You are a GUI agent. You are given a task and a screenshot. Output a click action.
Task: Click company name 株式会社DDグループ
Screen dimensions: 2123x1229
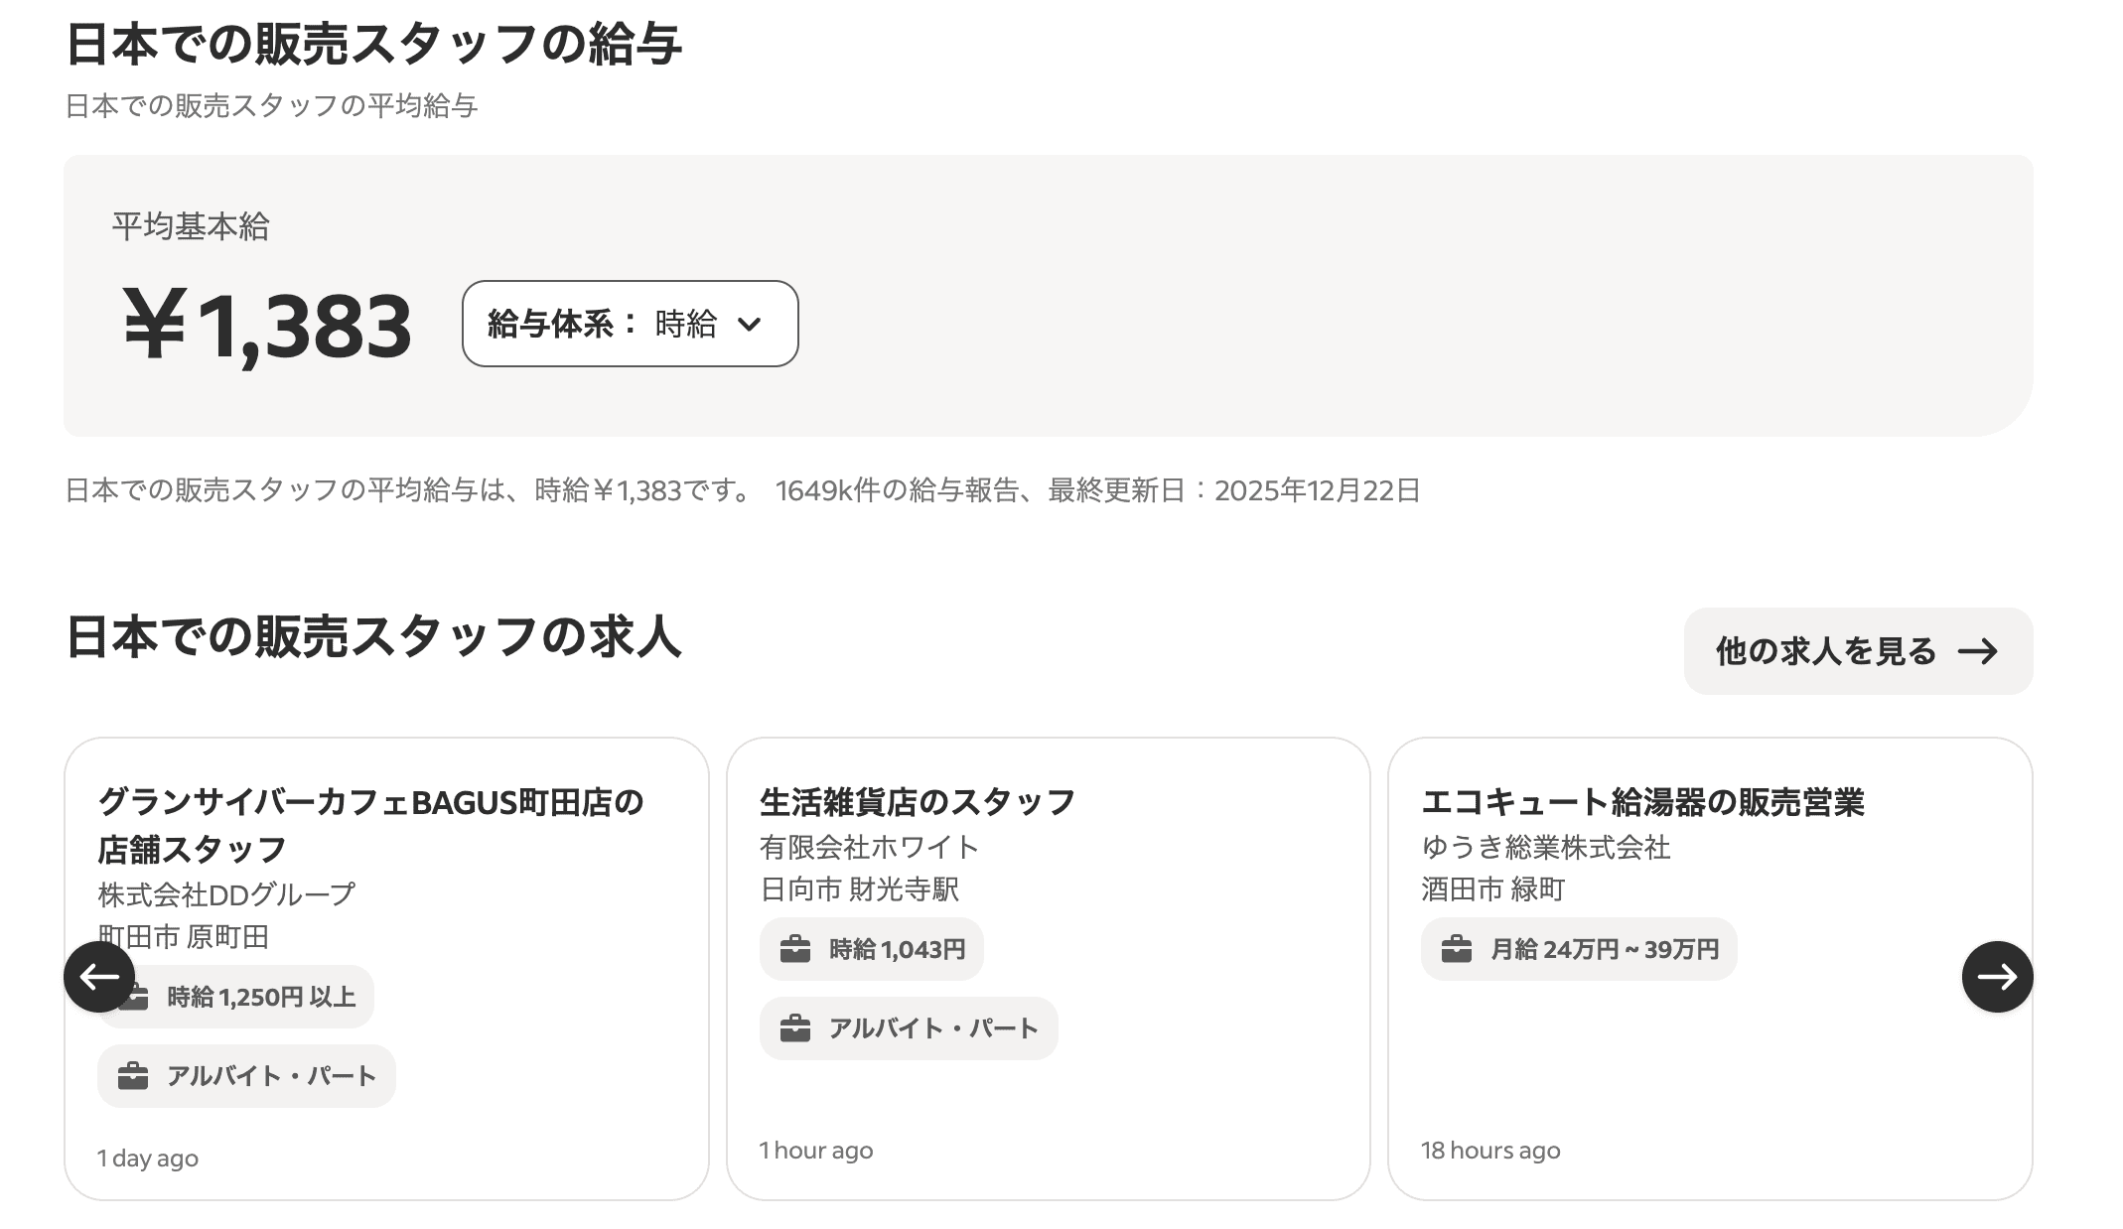(x=226, y=894)
